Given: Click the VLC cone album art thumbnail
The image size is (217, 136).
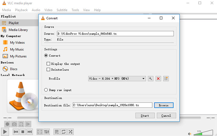Looking at the screenshot, I should point(23,96).
